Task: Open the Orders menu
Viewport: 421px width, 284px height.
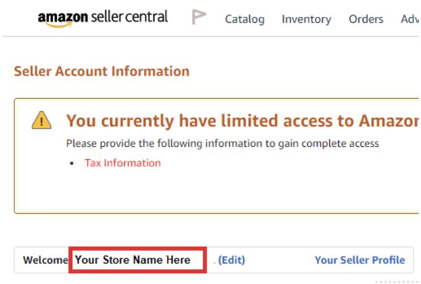Action: coord(366,19)
